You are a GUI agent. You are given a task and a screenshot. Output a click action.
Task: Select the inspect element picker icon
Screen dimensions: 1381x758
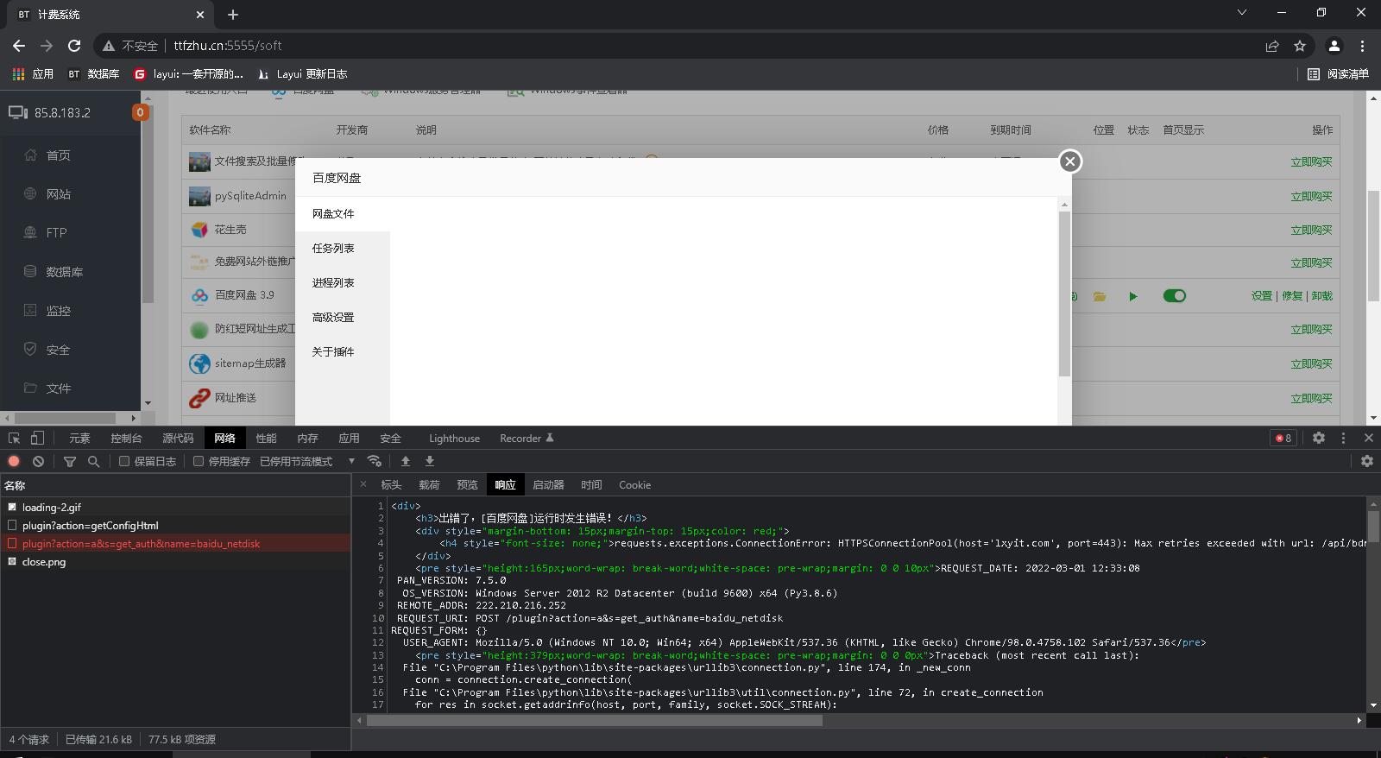click(x=15, y=439)
